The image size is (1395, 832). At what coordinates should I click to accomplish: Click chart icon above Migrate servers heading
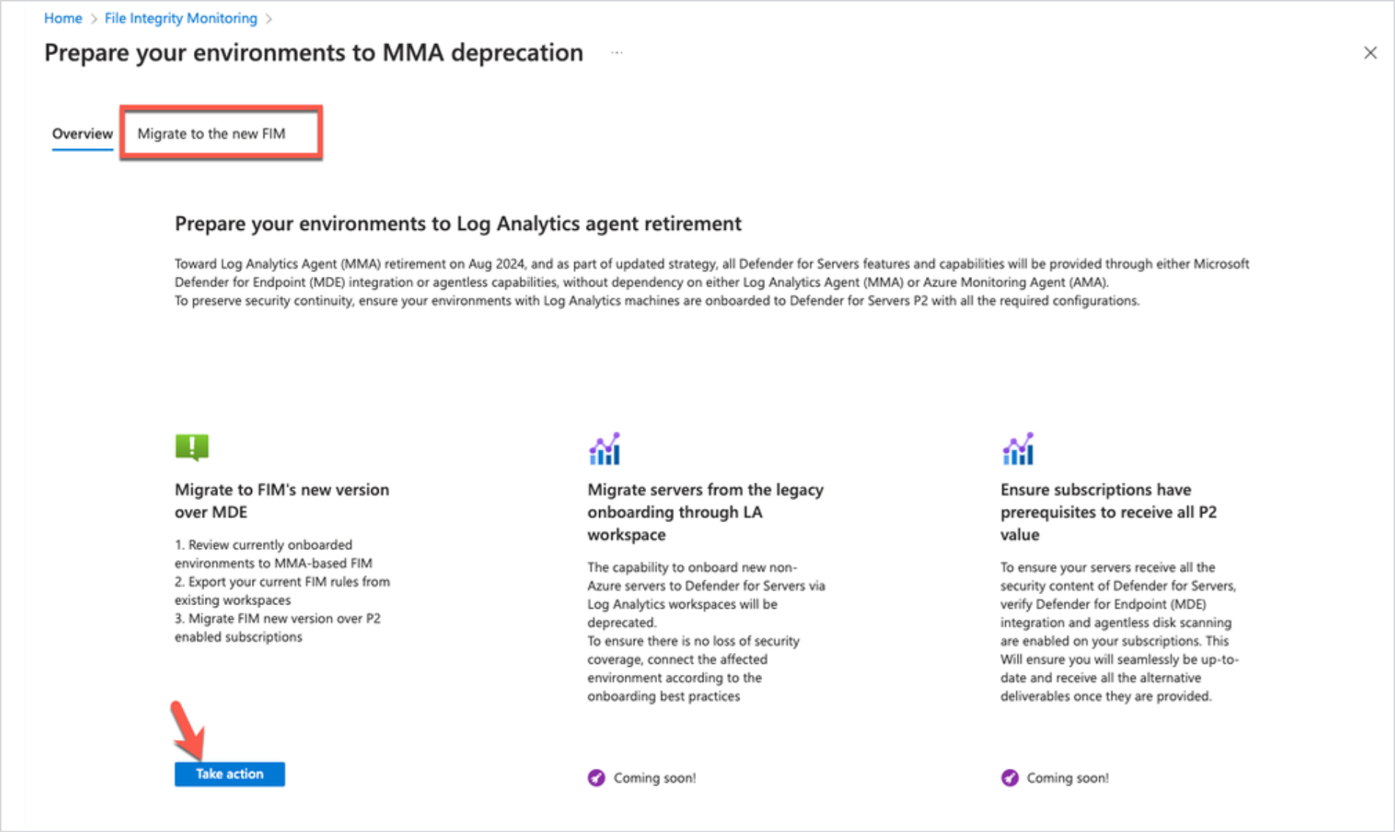click(x=604, y=449)
